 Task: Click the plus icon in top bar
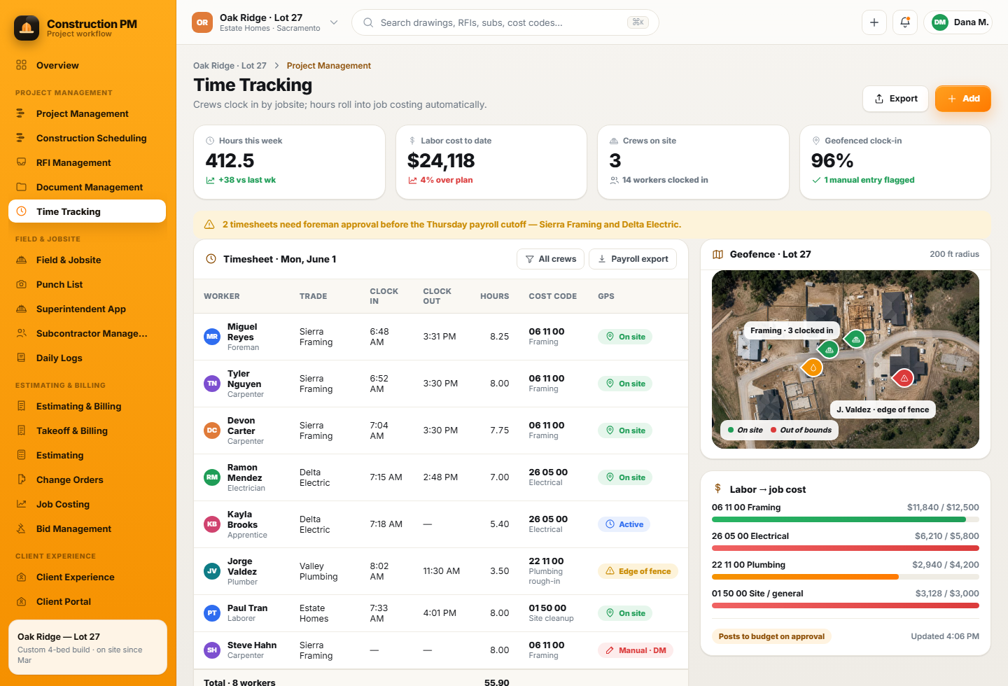point(874,22)
